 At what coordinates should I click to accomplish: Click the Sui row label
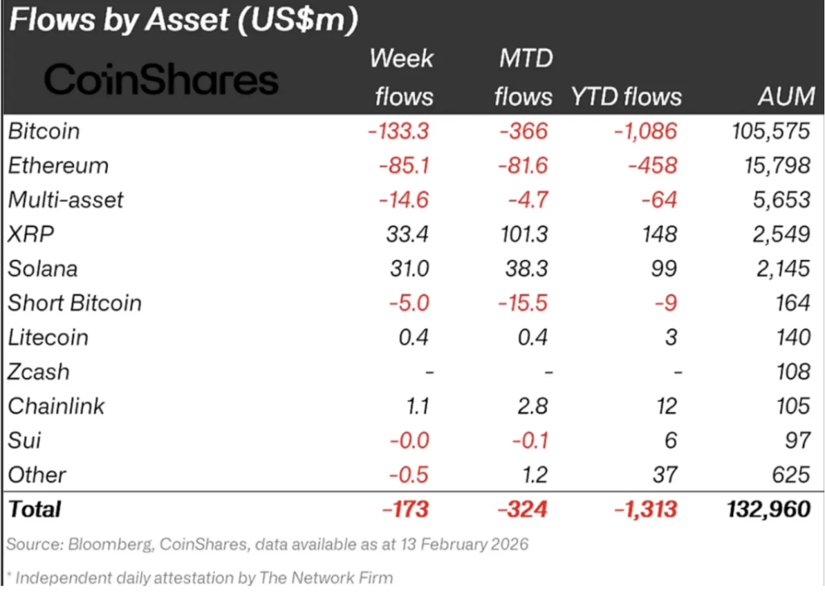point(24,441)
